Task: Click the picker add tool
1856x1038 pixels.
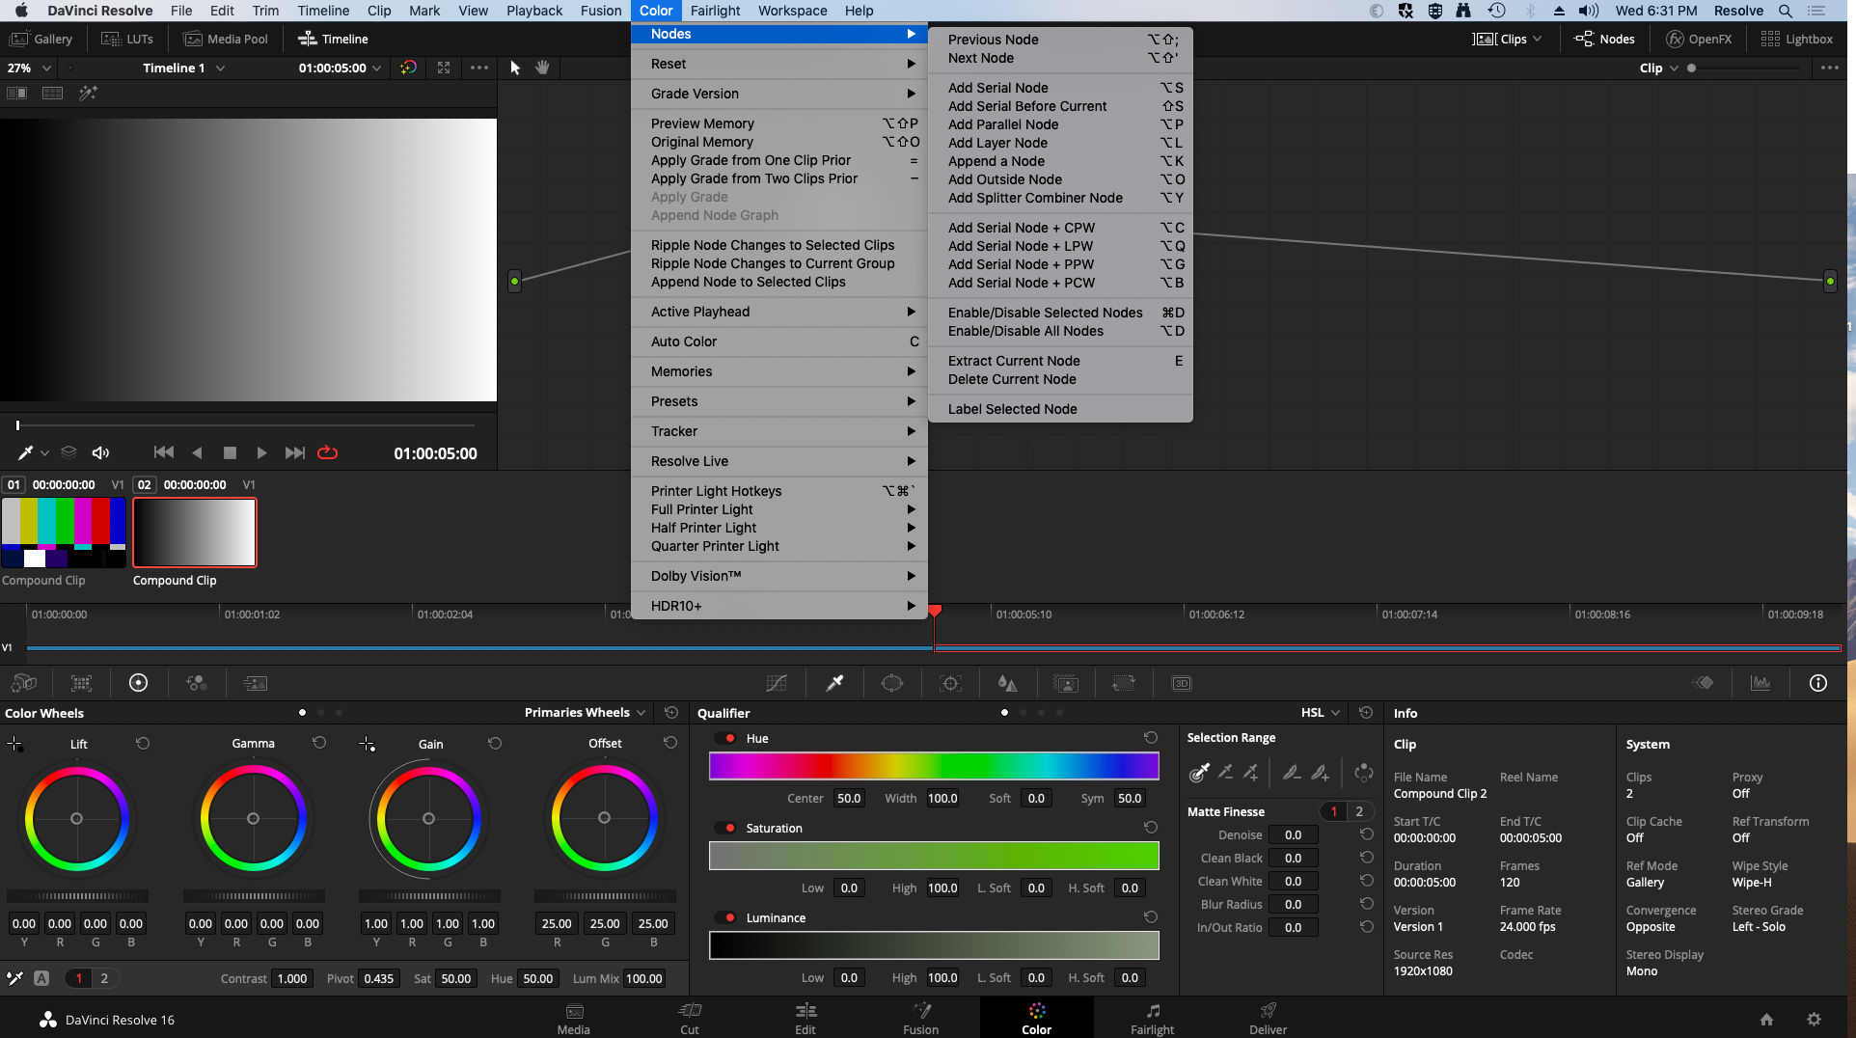Action: coord(1251,772)
